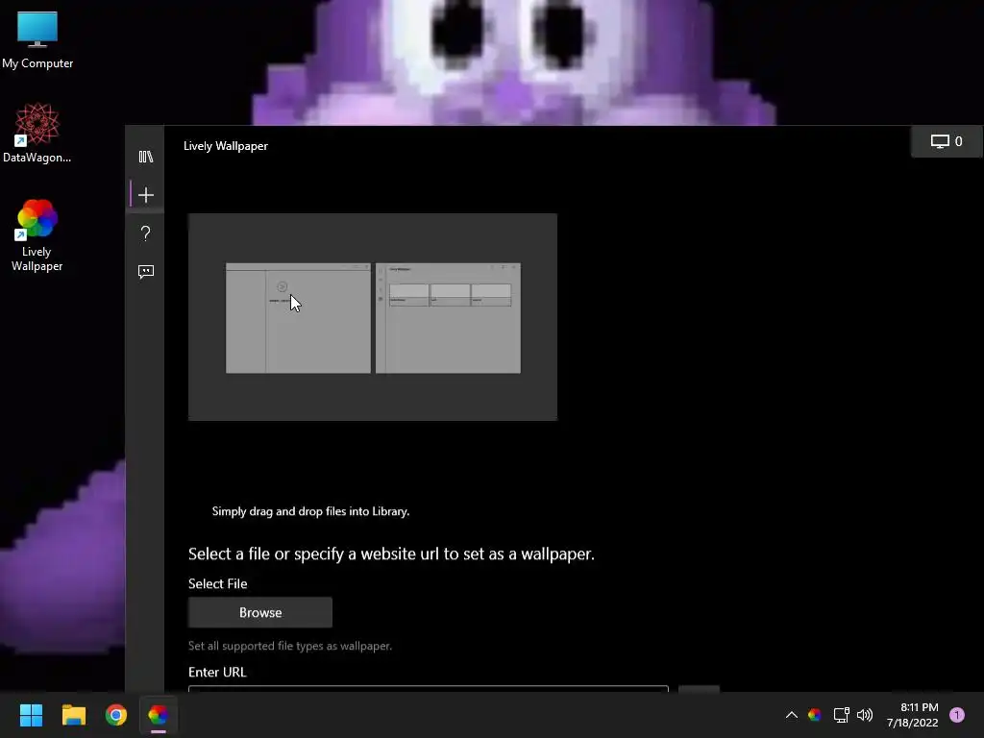The height and width of the screenshot is (738, 984).
Task: Select the Add Wallpaper plus icon
Action: pyautogui.click(x=146, y=195)
